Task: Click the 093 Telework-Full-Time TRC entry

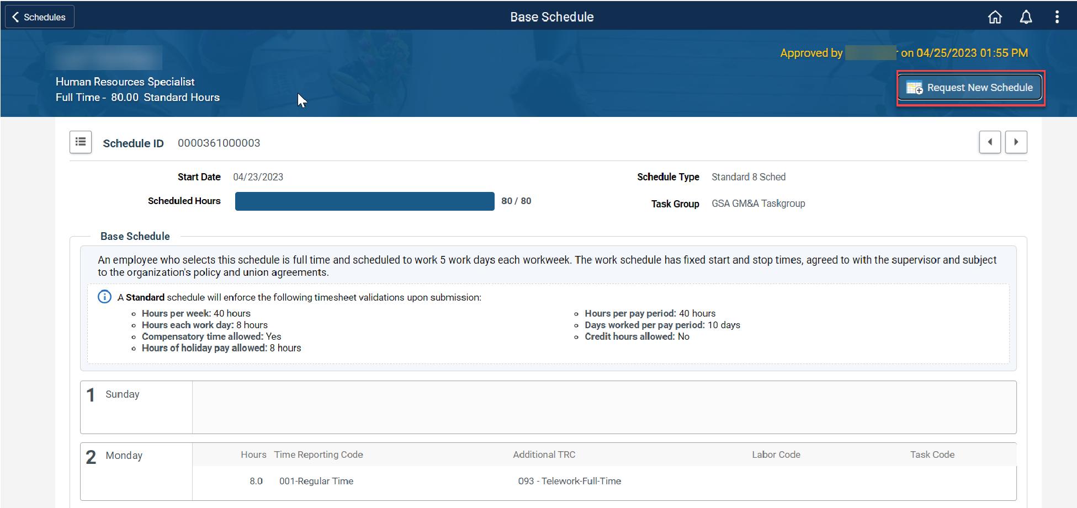Action: point(569,480)
